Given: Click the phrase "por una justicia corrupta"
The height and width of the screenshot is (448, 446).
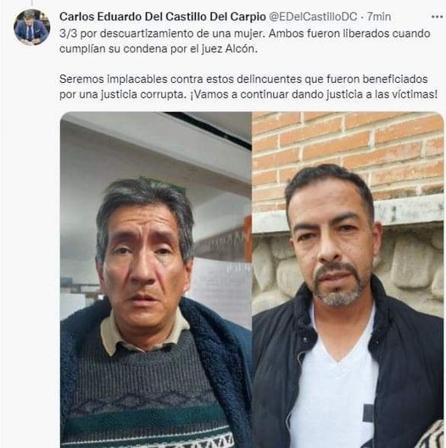Looking at the screenshot, I should pyautogui.click(x=123, y=94).
